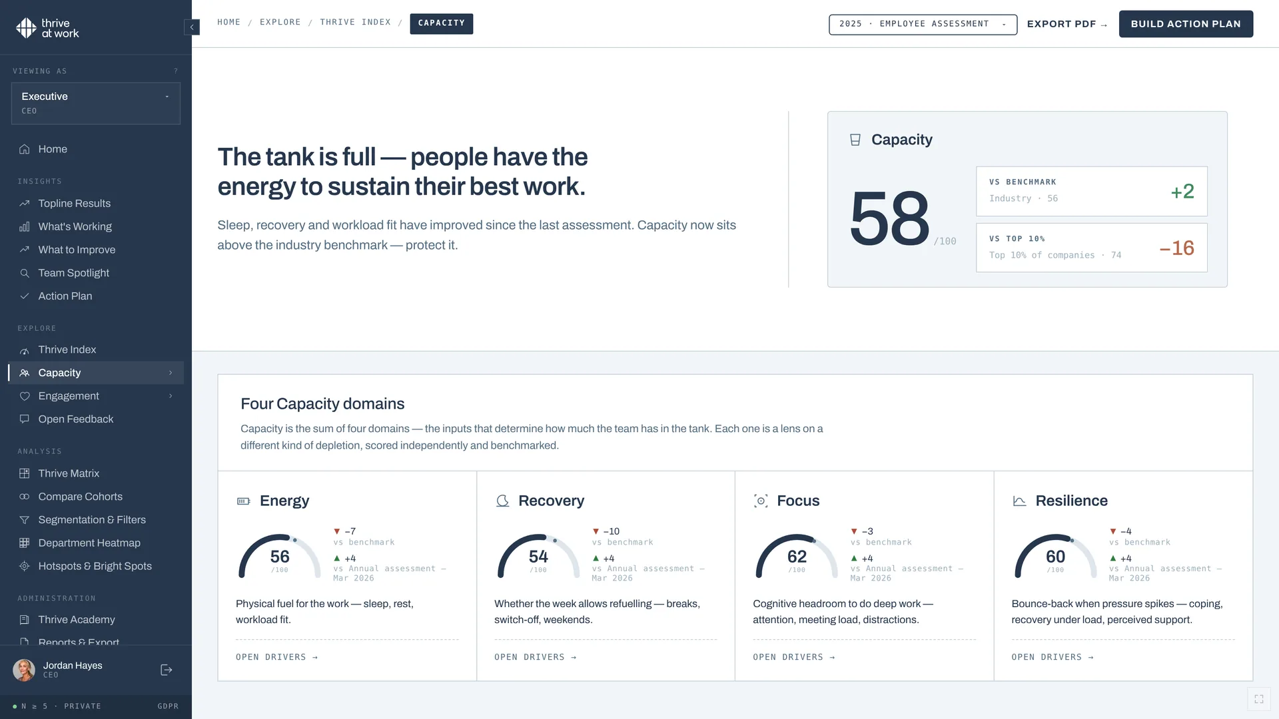Go to Explore breadcrumb
This screenshot has width=1279, height=719.
coord(280,23)
